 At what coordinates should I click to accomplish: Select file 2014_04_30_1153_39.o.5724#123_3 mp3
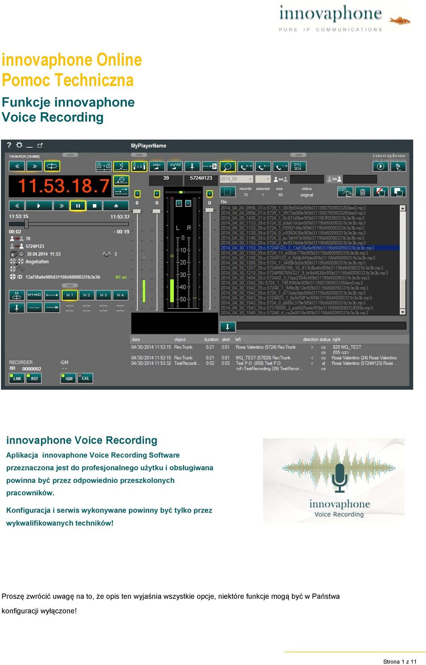(x=310, y=248)
